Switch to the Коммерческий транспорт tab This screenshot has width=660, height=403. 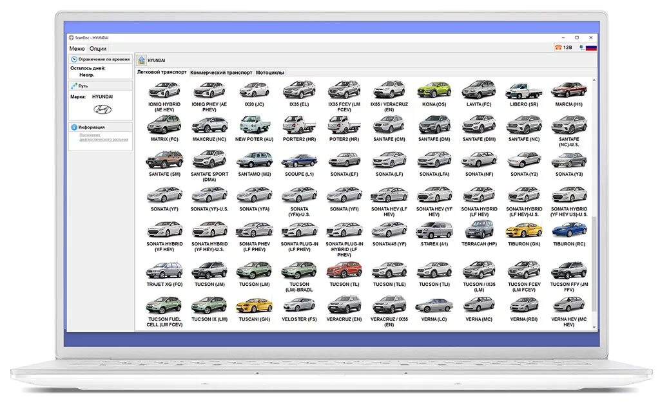click(x=221, y=73)
